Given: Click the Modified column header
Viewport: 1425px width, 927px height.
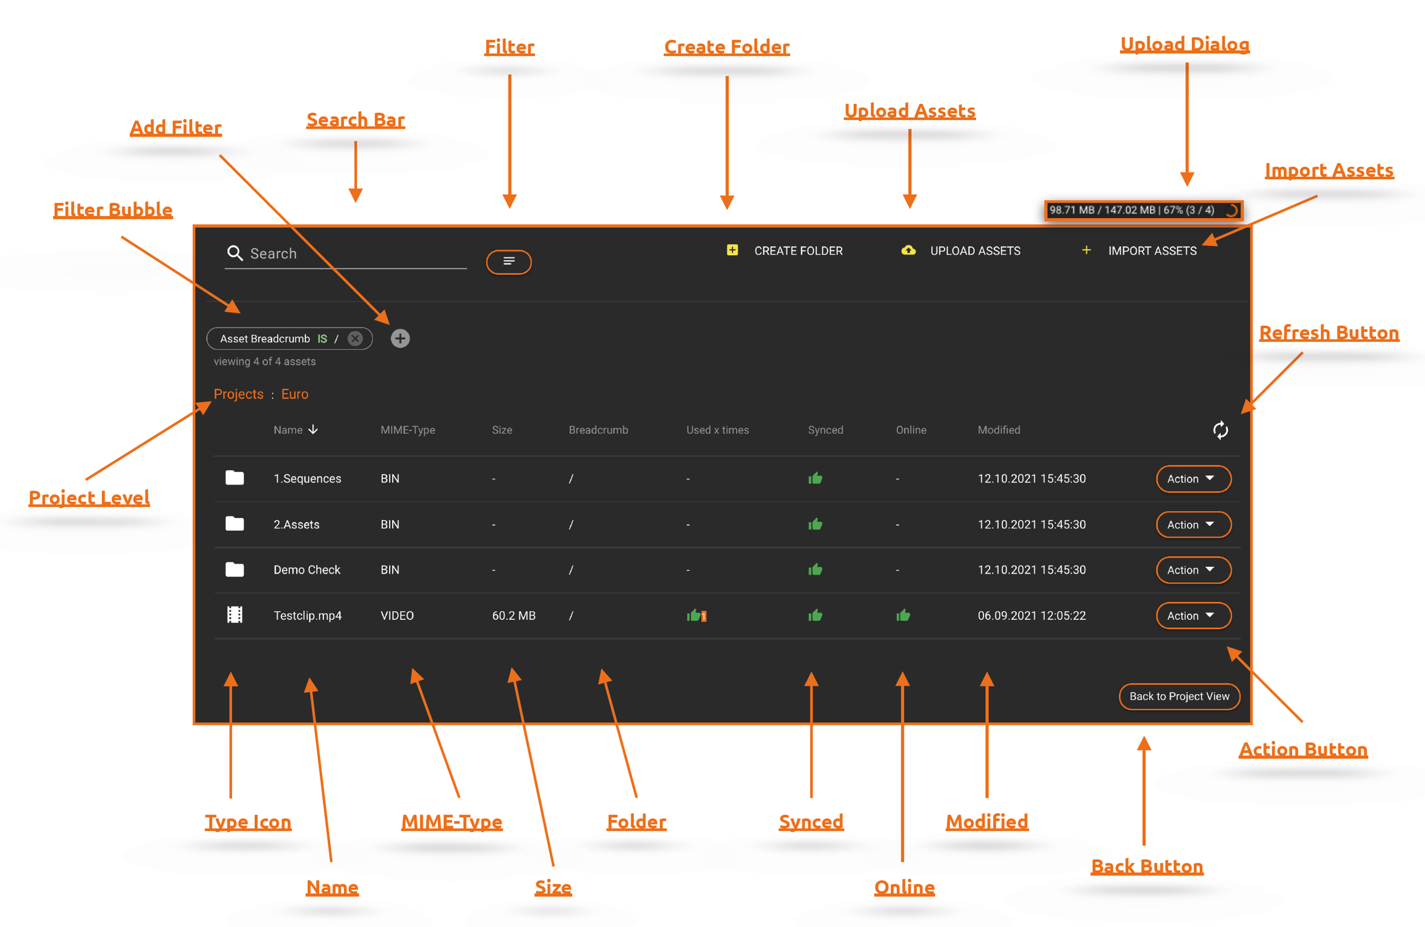Looking at the screenshot, I should (998, 430).
